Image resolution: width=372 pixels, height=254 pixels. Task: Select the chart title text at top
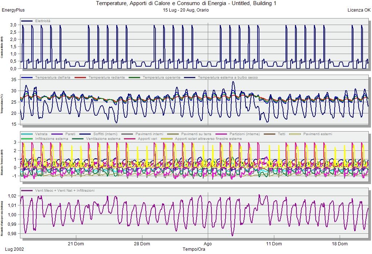click(x=186, y=3)
